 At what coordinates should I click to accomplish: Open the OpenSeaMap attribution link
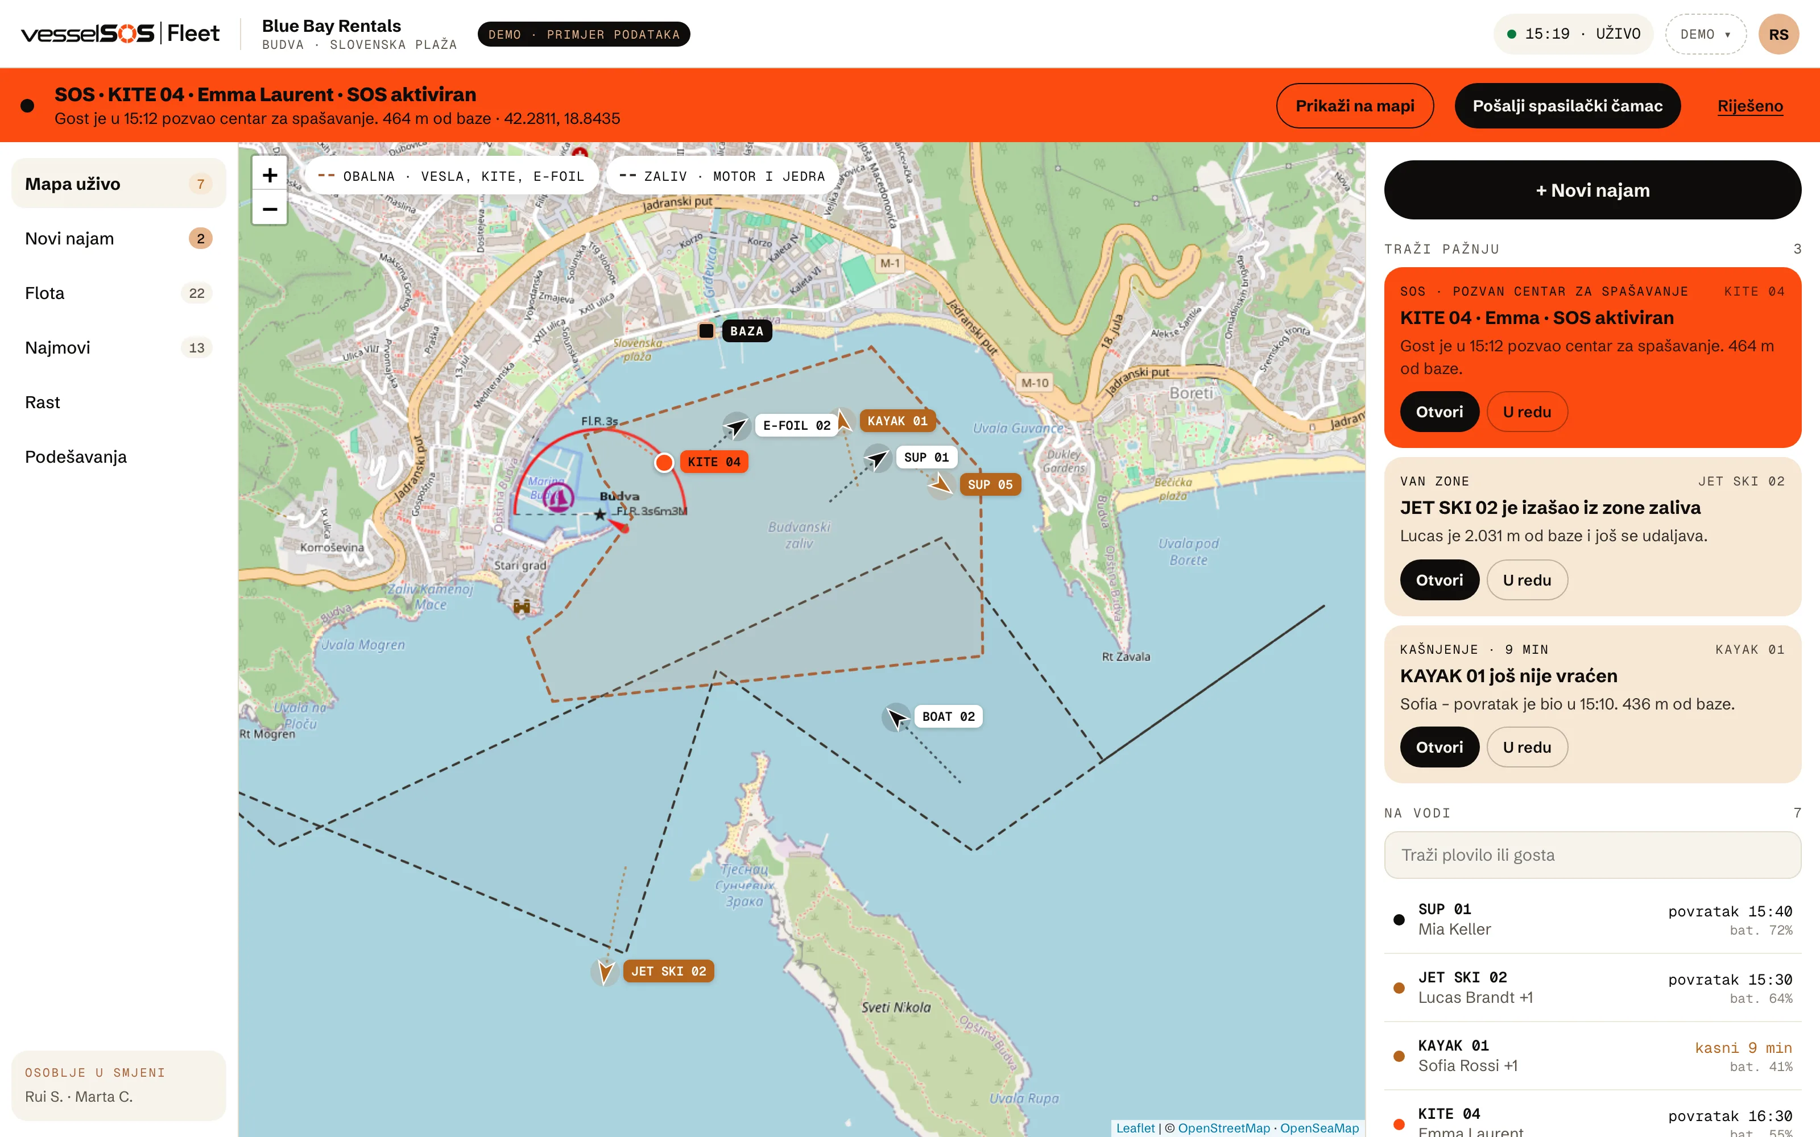click(1319, 1128)
